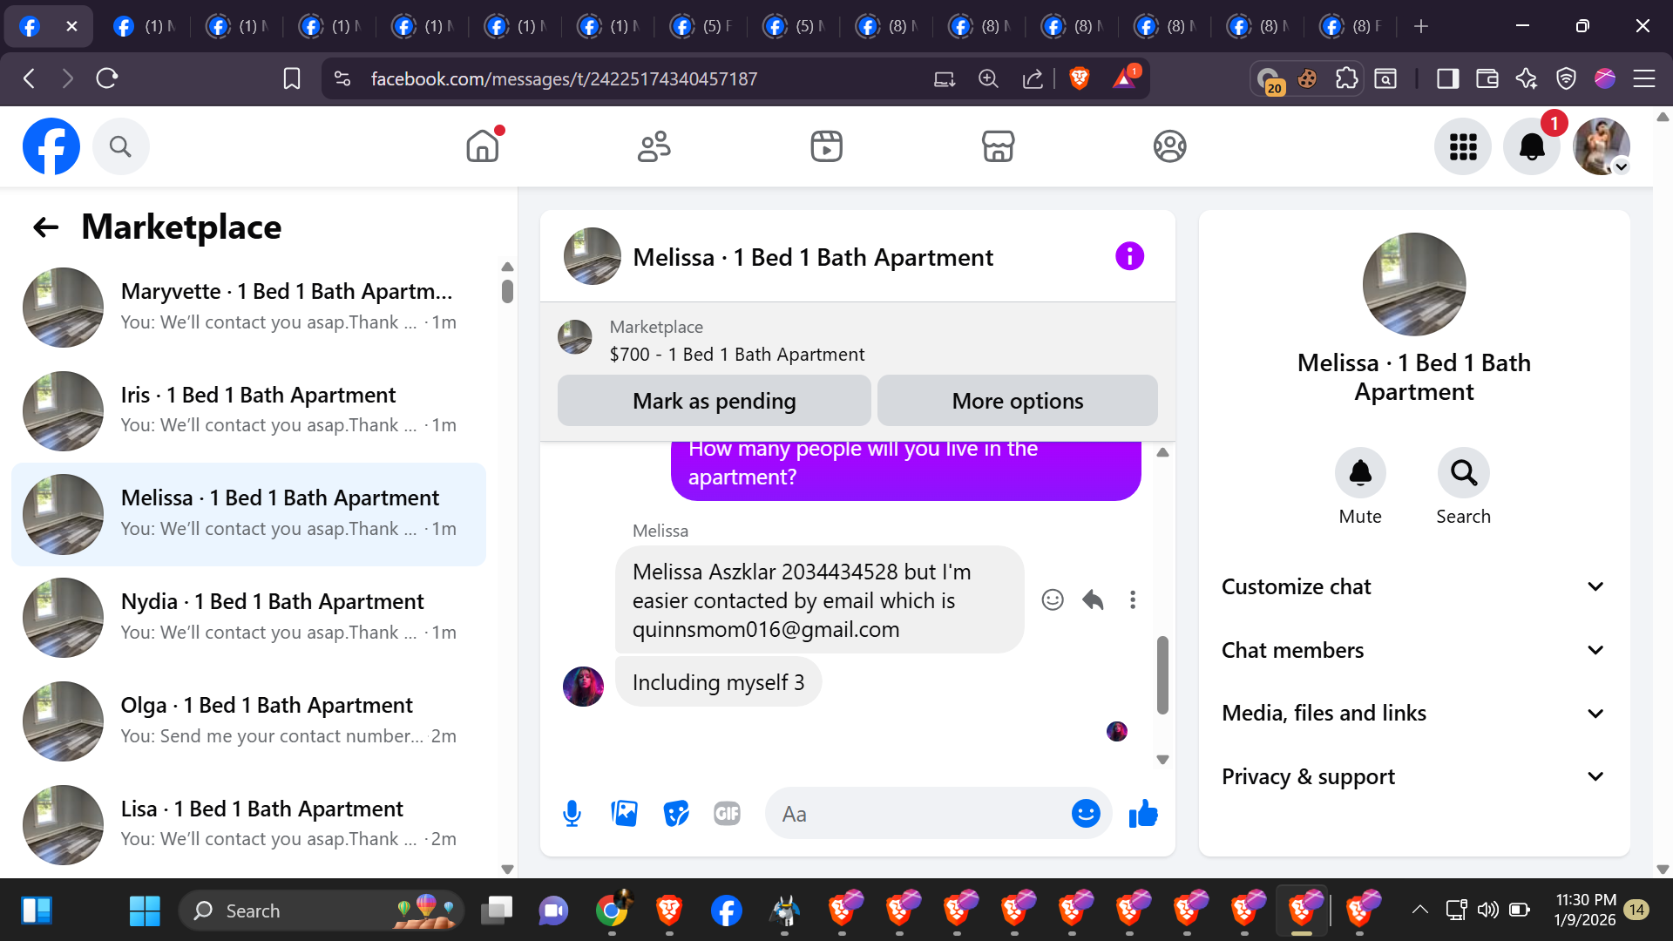
Task: Click More options button
Action: pyautogui.click(x=1017, y=401)
